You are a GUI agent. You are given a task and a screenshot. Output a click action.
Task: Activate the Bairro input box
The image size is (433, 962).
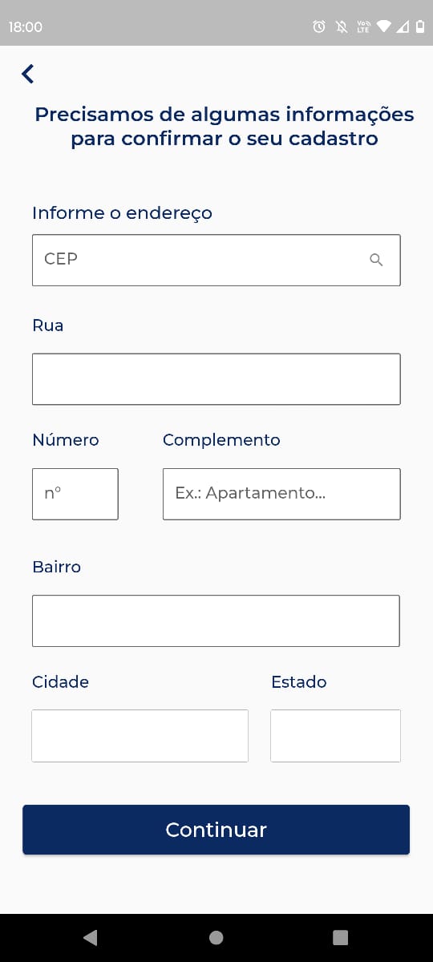click(216, 620)
